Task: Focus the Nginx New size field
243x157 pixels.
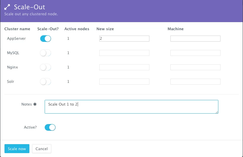Action: coord(124,67)
